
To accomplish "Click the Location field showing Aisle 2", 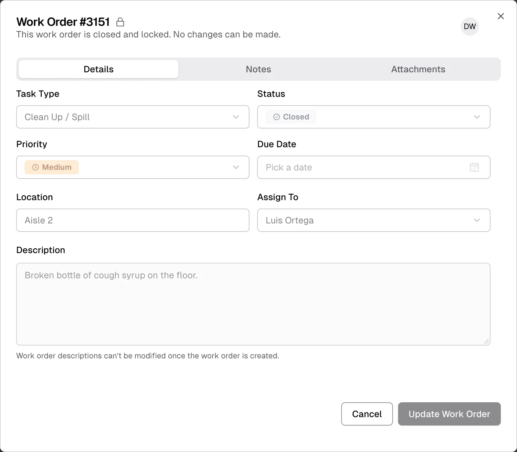I will 133,220.
